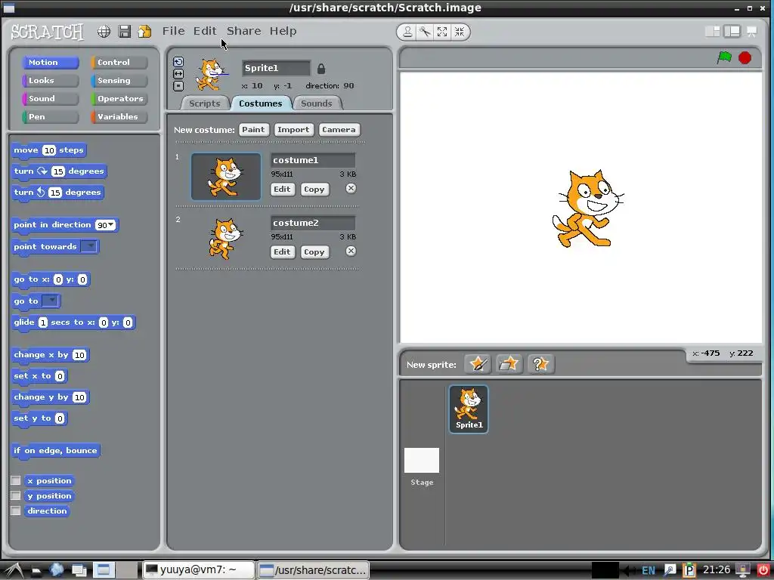Edit costume2
The width and height of the screenshot is (774, 580).
point(283,252)
